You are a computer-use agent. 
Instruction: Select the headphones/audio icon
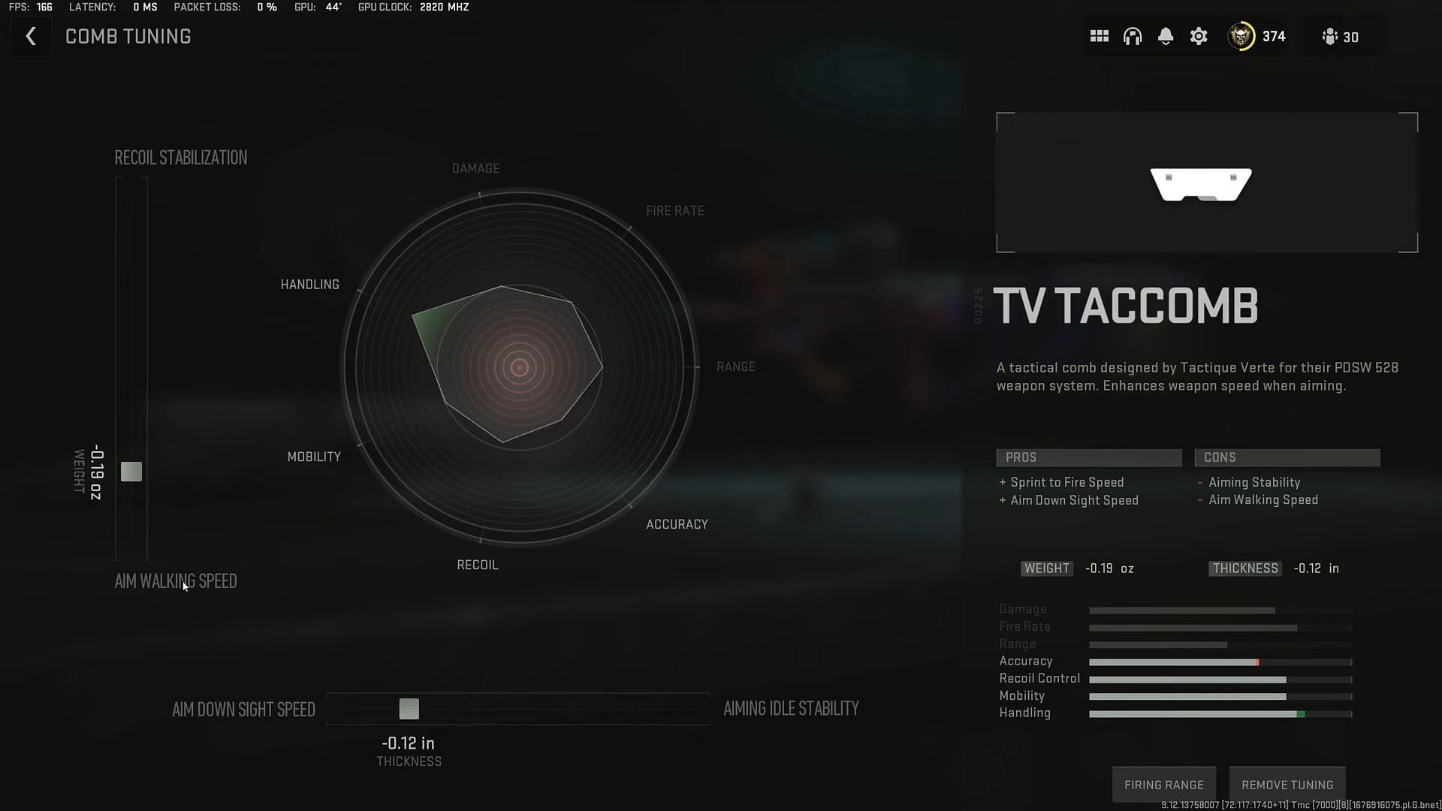[1132, 37]
